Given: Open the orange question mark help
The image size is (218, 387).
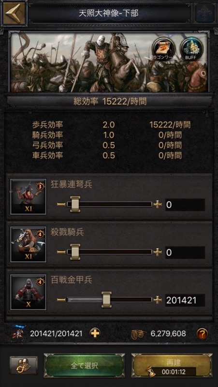Looking at the screenshot, I should pos(202,334).
